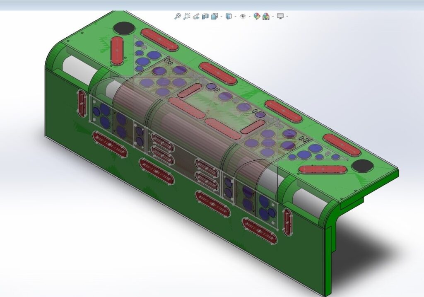
Task: Toggle the Hide/Show Items eye icon
Action: (243, 16)
